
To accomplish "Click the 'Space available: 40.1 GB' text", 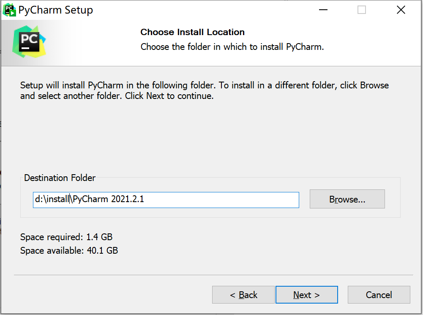I will [x=69, y=251].
